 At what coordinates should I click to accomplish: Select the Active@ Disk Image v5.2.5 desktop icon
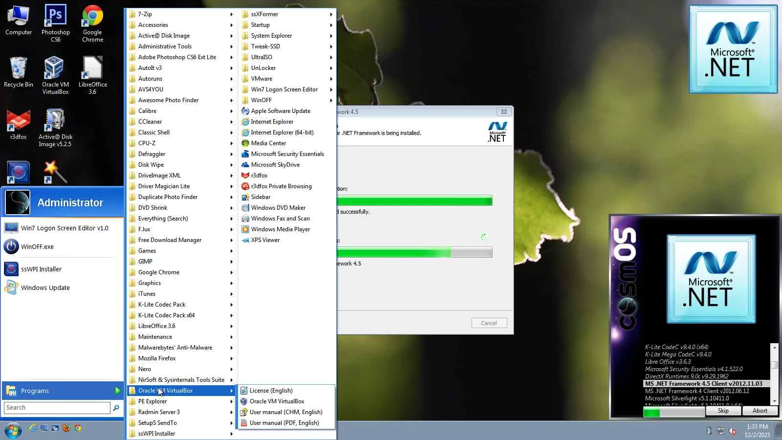(55, 128)
